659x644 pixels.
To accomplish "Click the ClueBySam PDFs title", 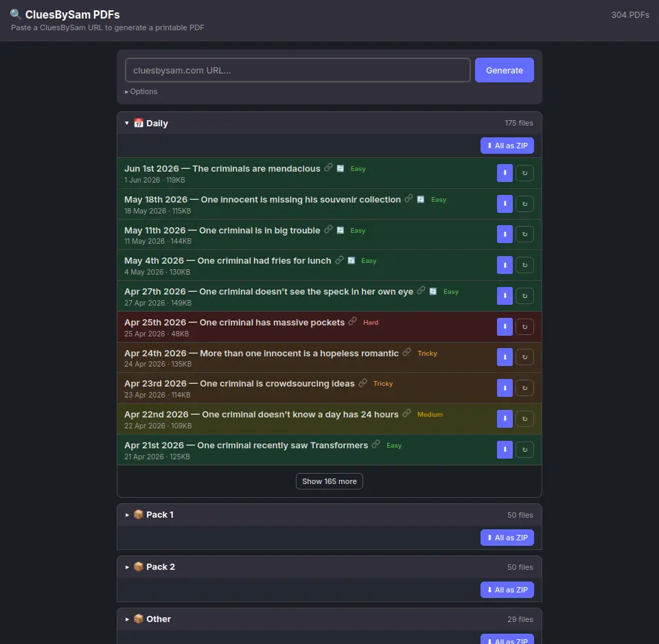I will [72, 14].
